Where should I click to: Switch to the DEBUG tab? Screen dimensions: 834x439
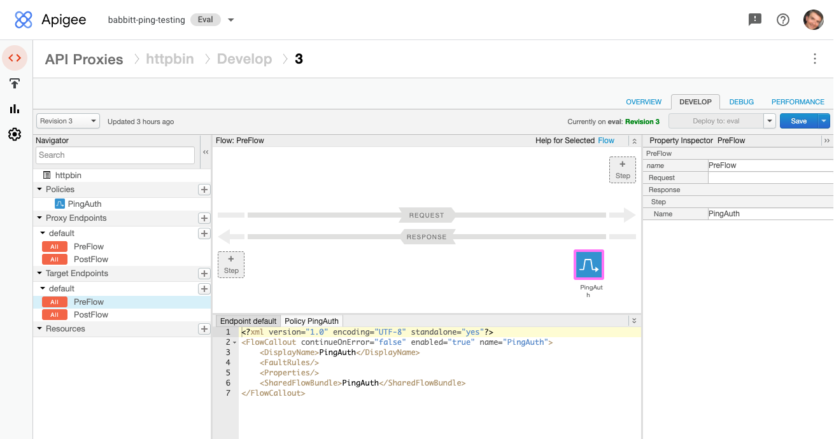click(741, 101)
